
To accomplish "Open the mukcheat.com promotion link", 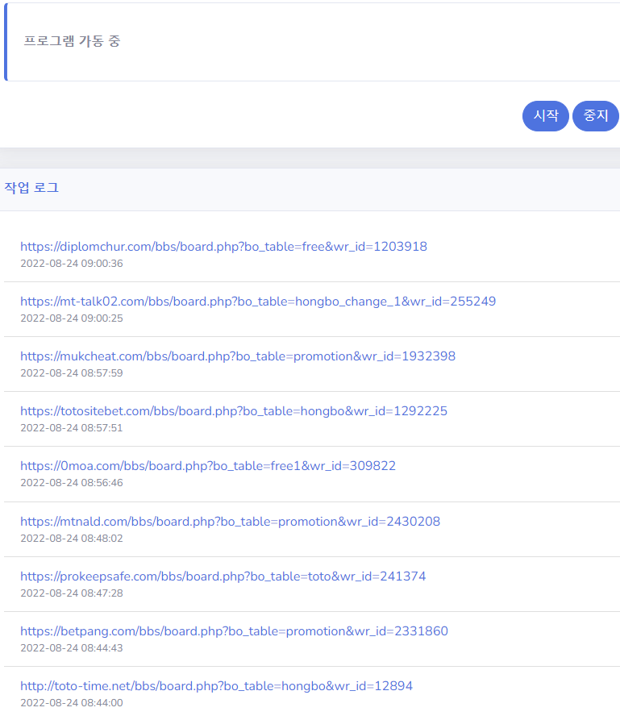I will [238, 356].
